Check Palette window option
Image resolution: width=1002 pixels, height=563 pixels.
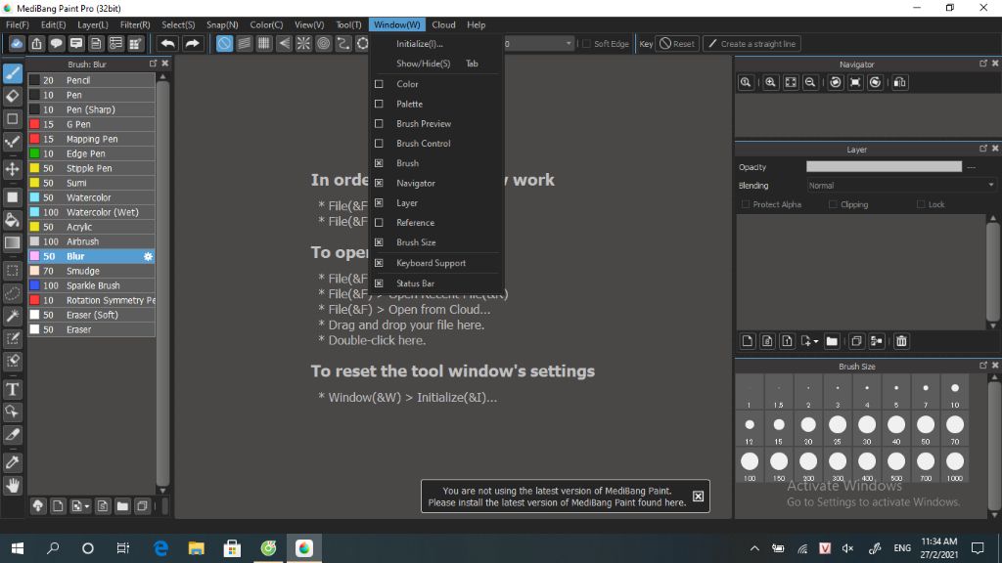[379, 104]
